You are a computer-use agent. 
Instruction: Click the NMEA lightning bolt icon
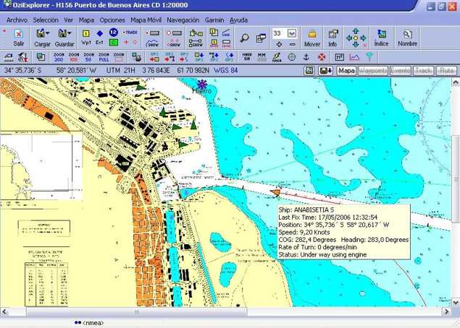click(x=276, y=57)
